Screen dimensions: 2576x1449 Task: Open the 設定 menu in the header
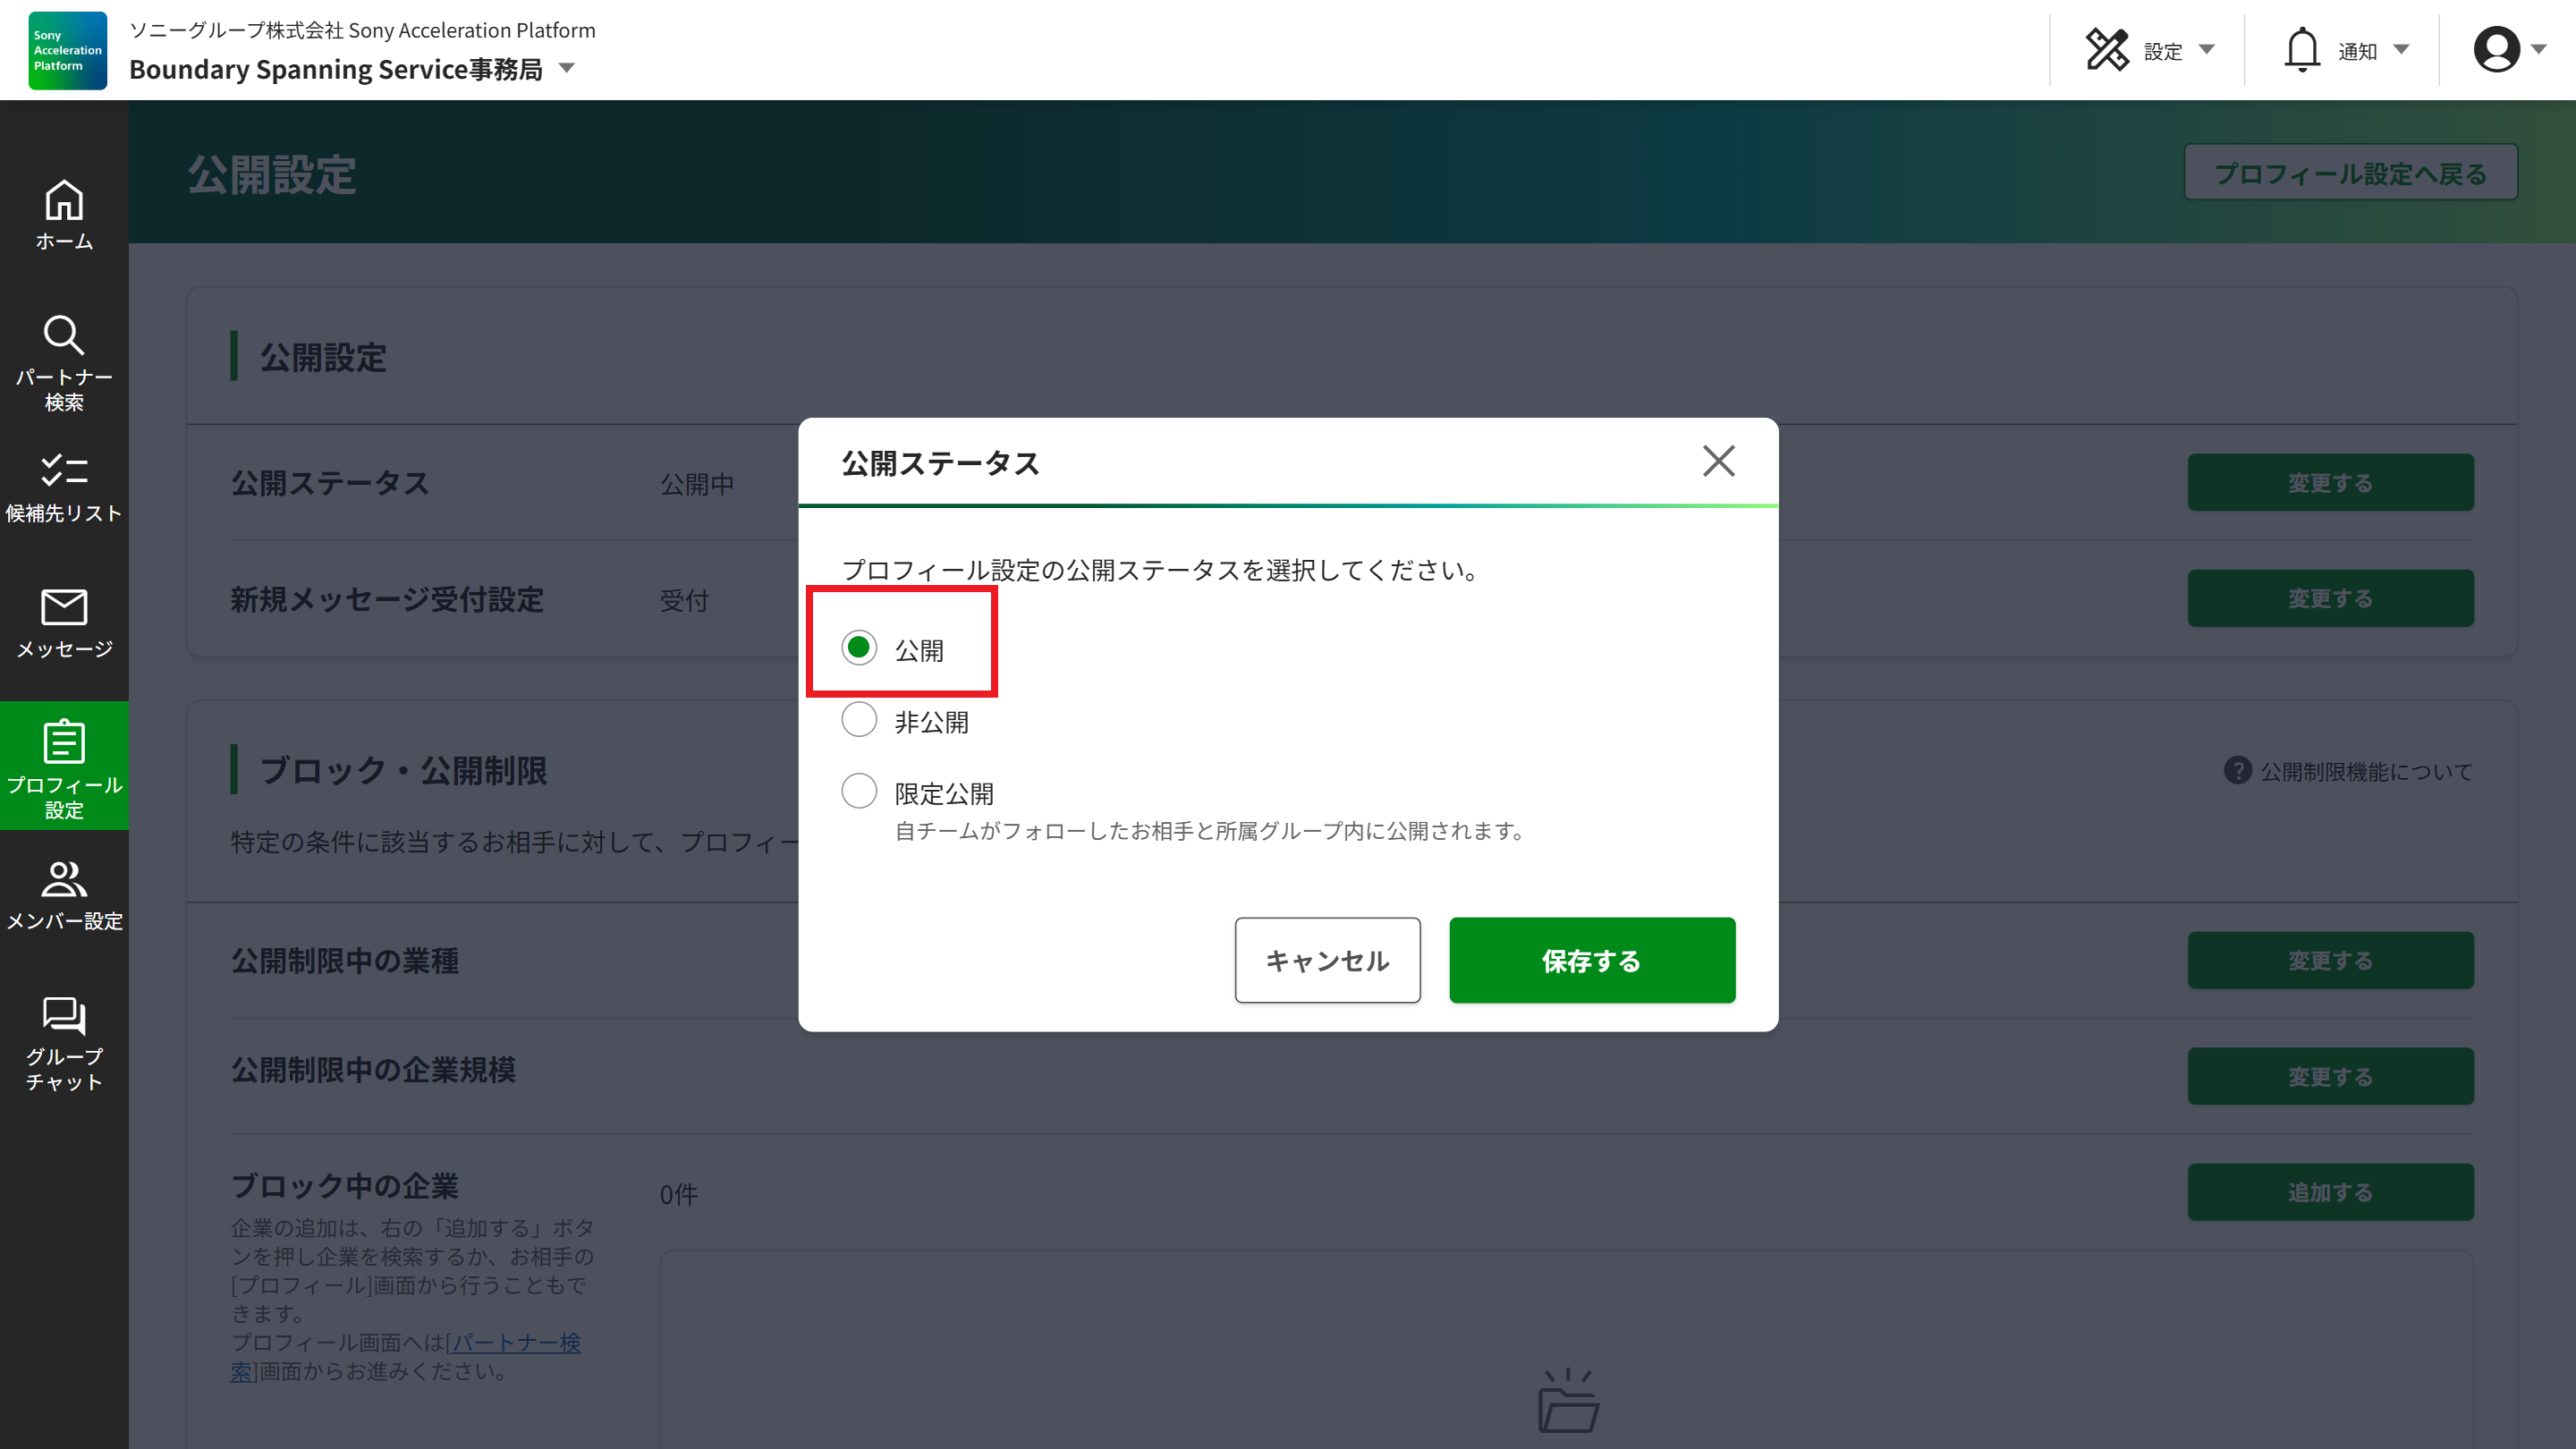coord(2110,48)
